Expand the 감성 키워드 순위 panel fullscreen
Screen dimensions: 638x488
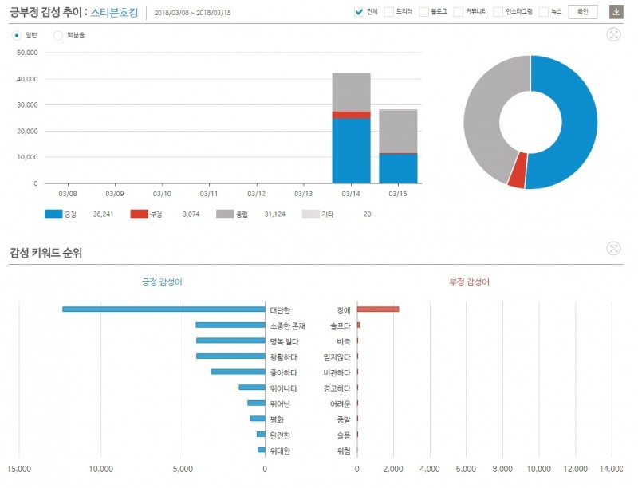point(613,248)
